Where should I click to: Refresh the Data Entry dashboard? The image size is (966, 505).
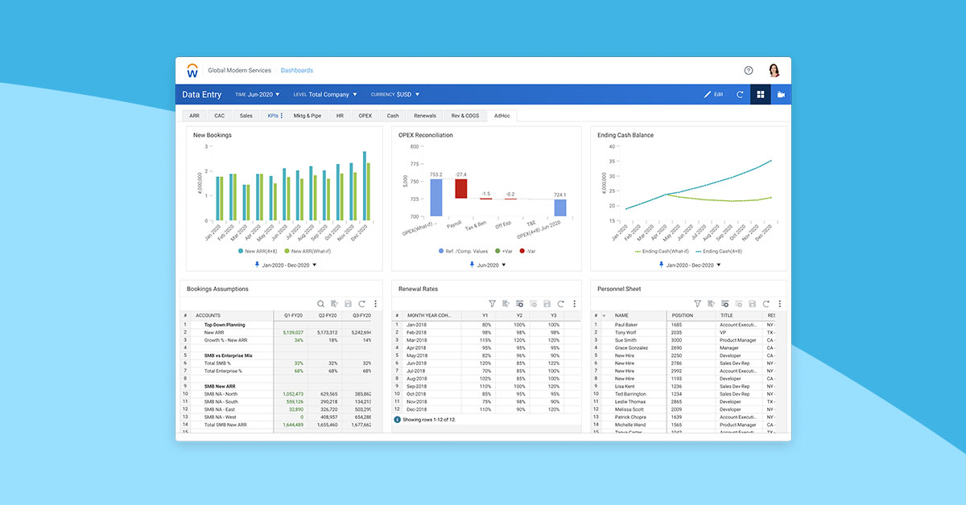pos(740,94)
